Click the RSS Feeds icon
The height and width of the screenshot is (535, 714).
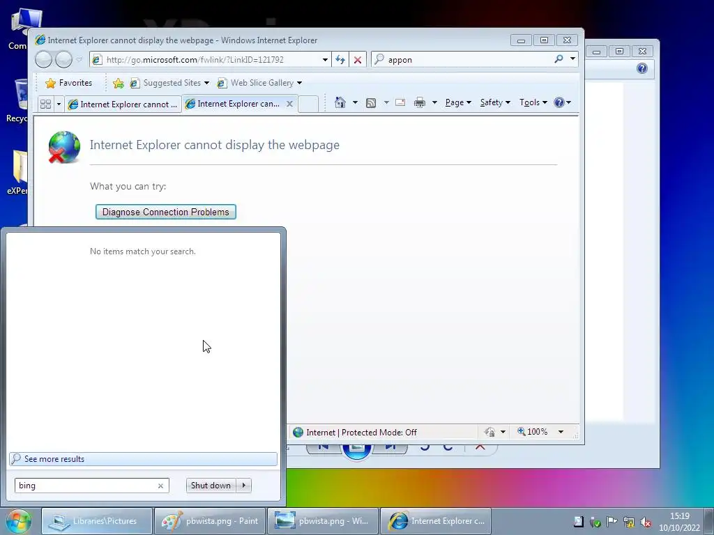(x=371, y=103)
